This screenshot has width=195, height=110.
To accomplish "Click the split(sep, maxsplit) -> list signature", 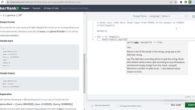I will pos(144,42).
